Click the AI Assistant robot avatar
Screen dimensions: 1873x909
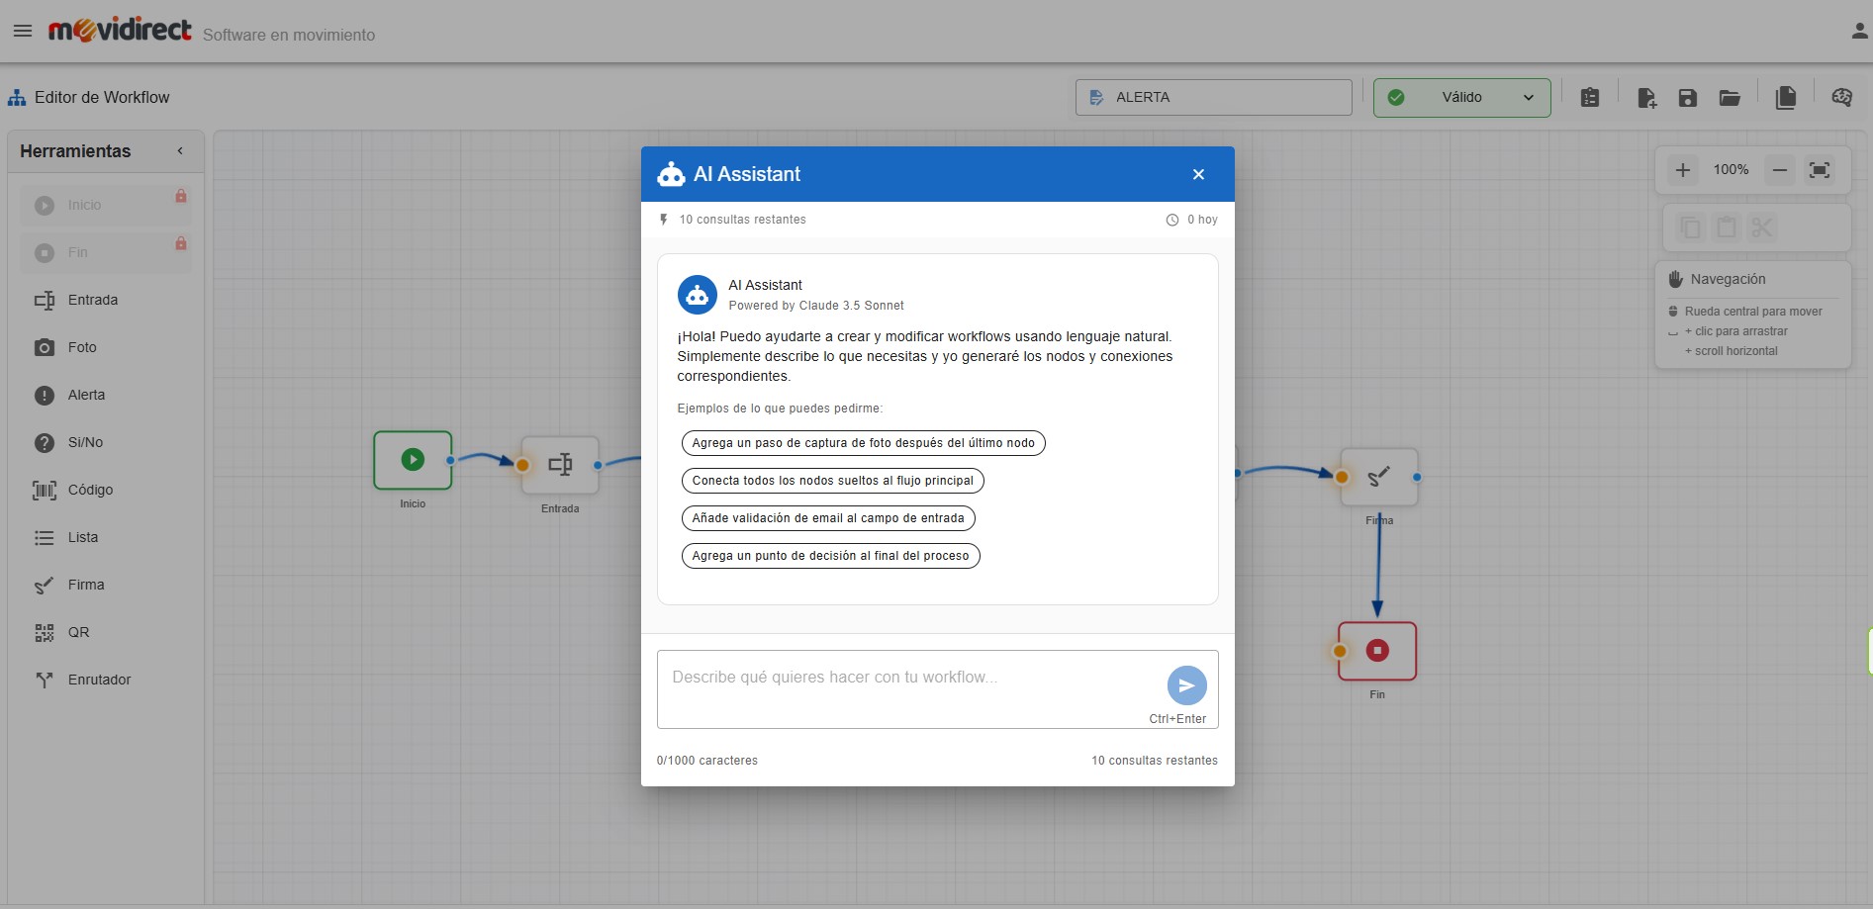[x=698, y=295]
